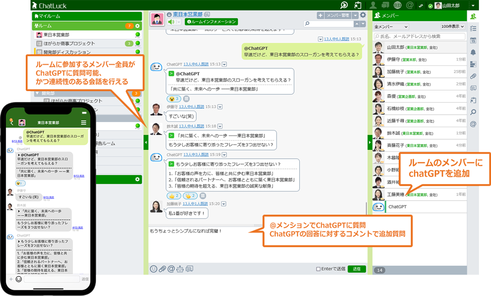This screenshot has height=296, width=491.
Task: Click the speech bubbles icon below input
Action: point(189,269)
